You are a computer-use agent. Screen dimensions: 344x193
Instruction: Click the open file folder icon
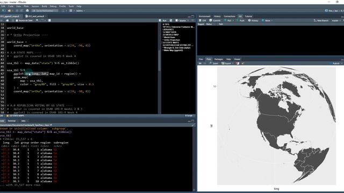coord(9,11)
